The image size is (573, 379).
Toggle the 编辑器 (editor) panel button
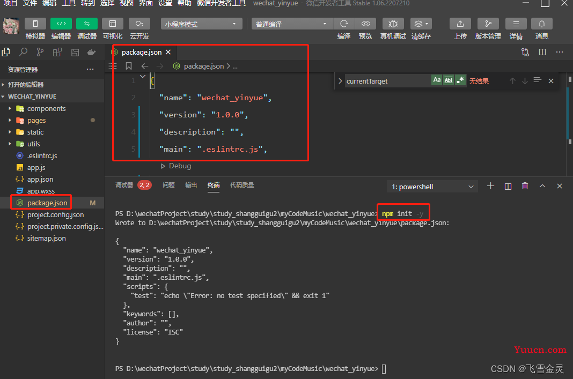click(61, 24)
